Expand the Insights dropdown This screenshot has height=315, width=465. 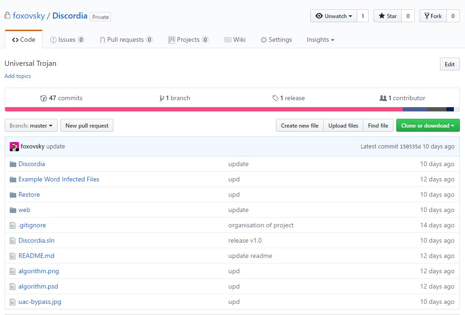[x=320, y=40]
